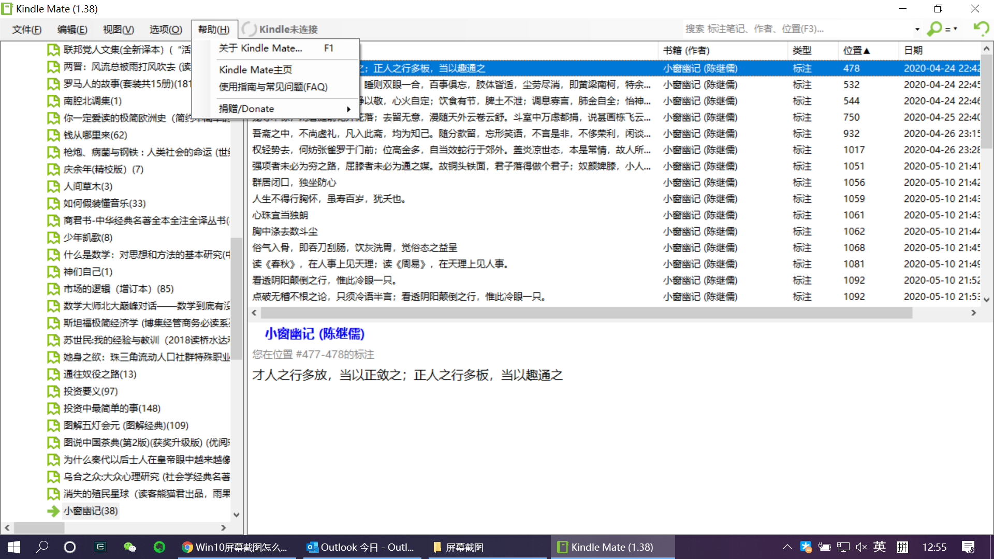The height and width of the screenshot is (559, 994).
Task: Select 使用指南与常见问题(FAQ) entry
Action: 273,87
